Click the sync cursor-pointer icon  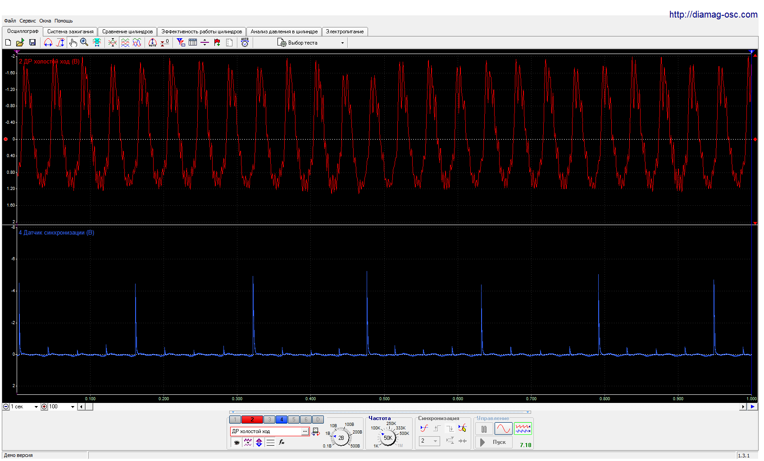click(462, 428)
